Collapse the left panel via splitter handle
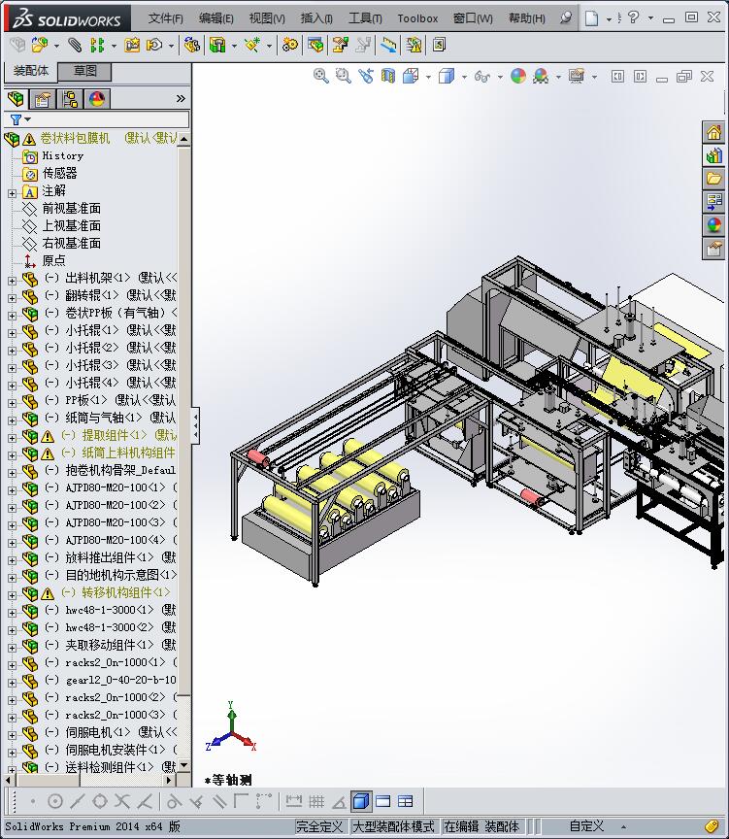This screenshot has width=729, height=839. 195,425
